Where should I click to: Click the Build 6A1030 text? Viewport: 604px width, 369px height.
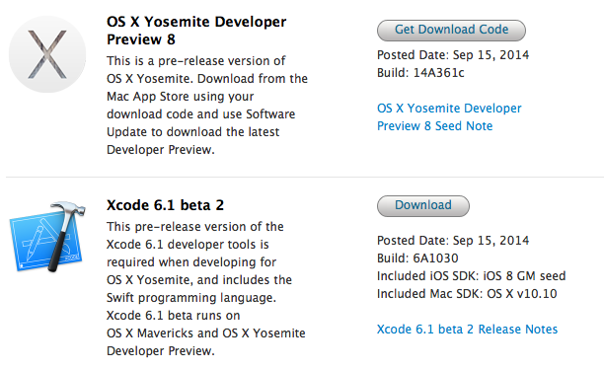[x=417, y=258]
